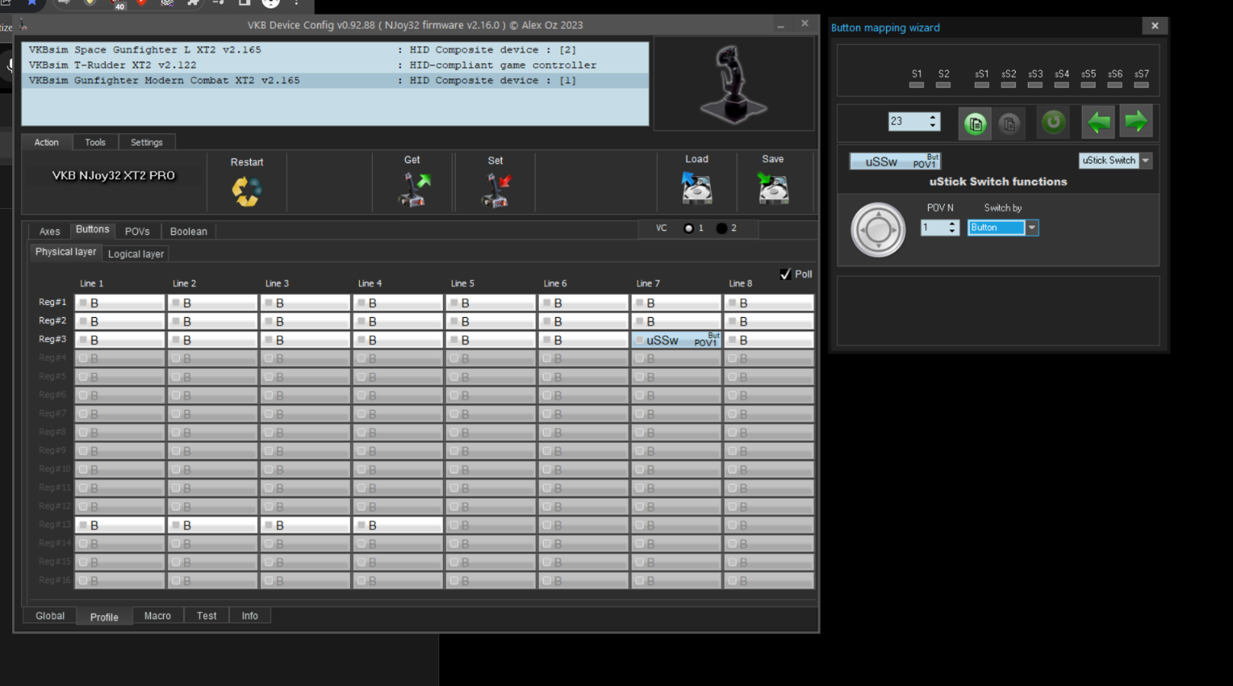
Task: Click the sS4 subshift indicator
Action: click(1061, 85)
